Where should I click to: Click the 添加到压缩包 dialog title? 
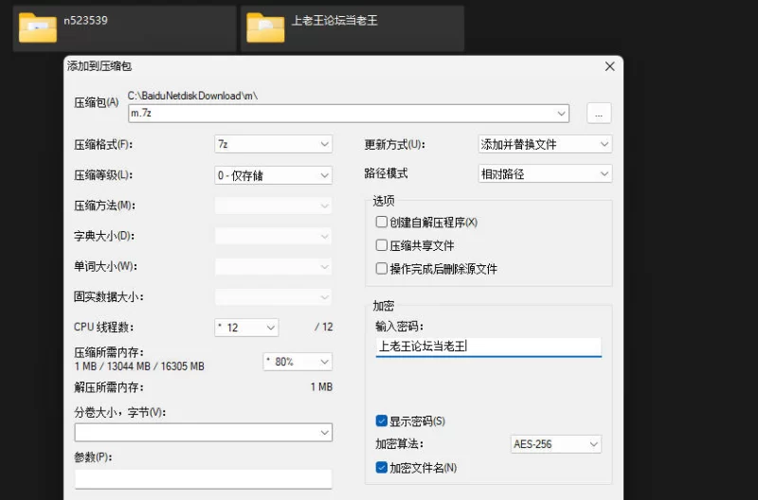point(99,66)
